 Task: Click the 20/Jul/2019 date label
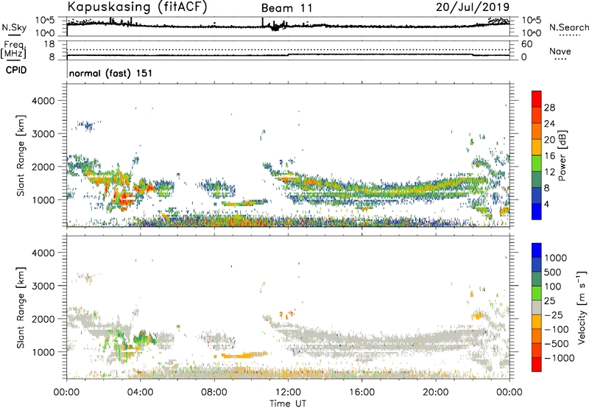(x=473, y=7)
